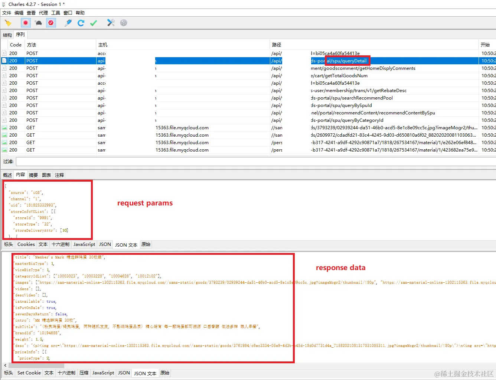Open Settings via the gear icon

(124, 23)
